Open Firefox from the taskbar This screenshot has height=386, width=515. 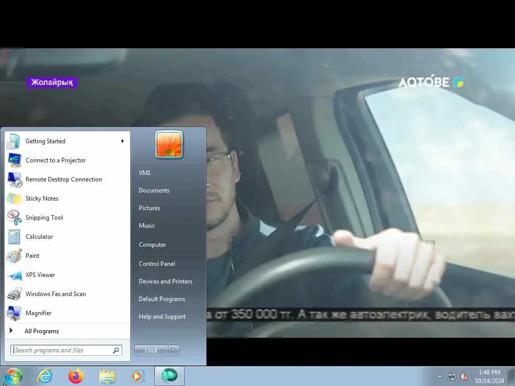click(x=76, y=376)
